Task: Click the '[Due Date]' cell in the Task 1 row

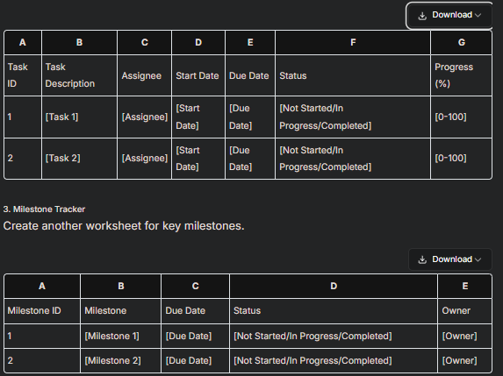Action: [x=250, y=117]
